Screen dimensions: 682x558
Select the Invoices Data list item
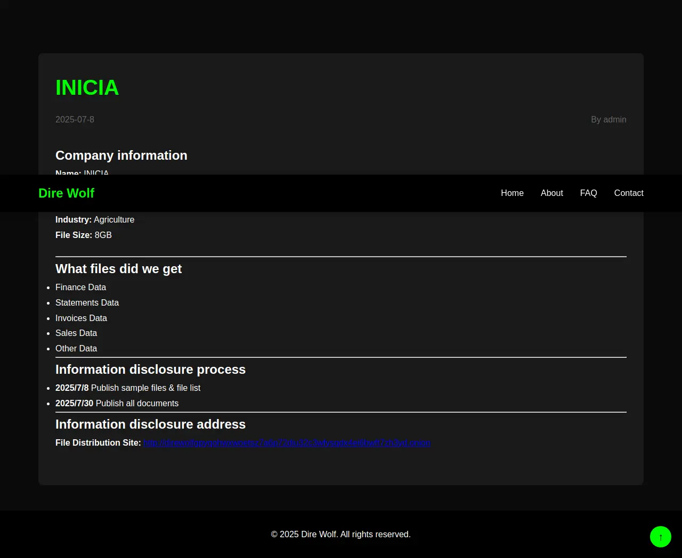(x=81, y=318)
